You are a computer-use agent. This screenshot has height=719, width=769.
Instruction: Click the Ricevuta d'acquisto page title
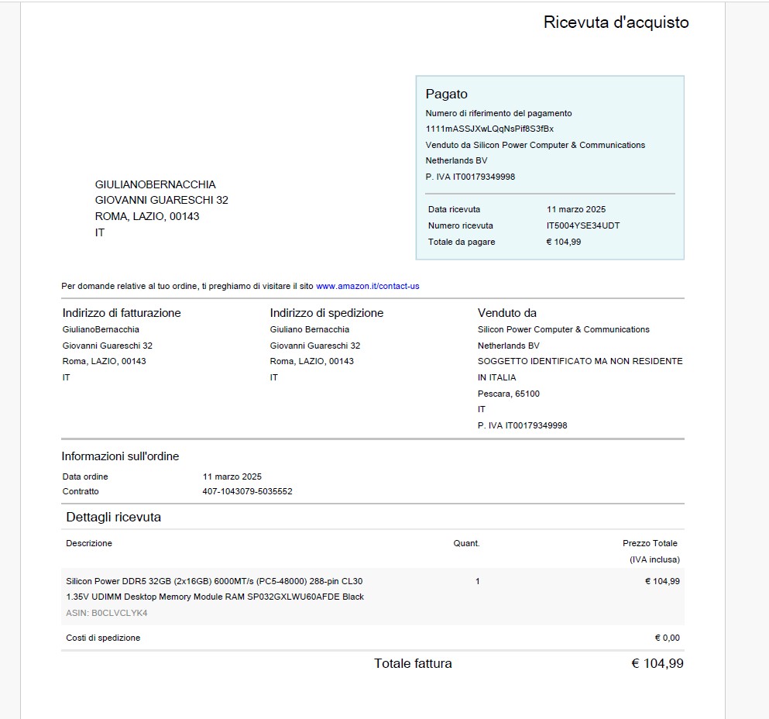pyautogui.click(x=616, y=22)
